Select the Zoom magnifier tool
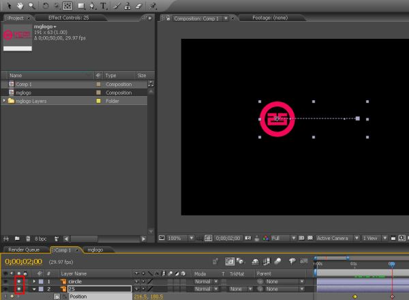Screen dimensions: 409x300 tap(31, 5)
